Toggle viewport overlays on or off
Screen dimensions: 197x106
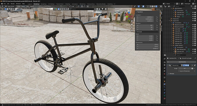coord(143,6)
